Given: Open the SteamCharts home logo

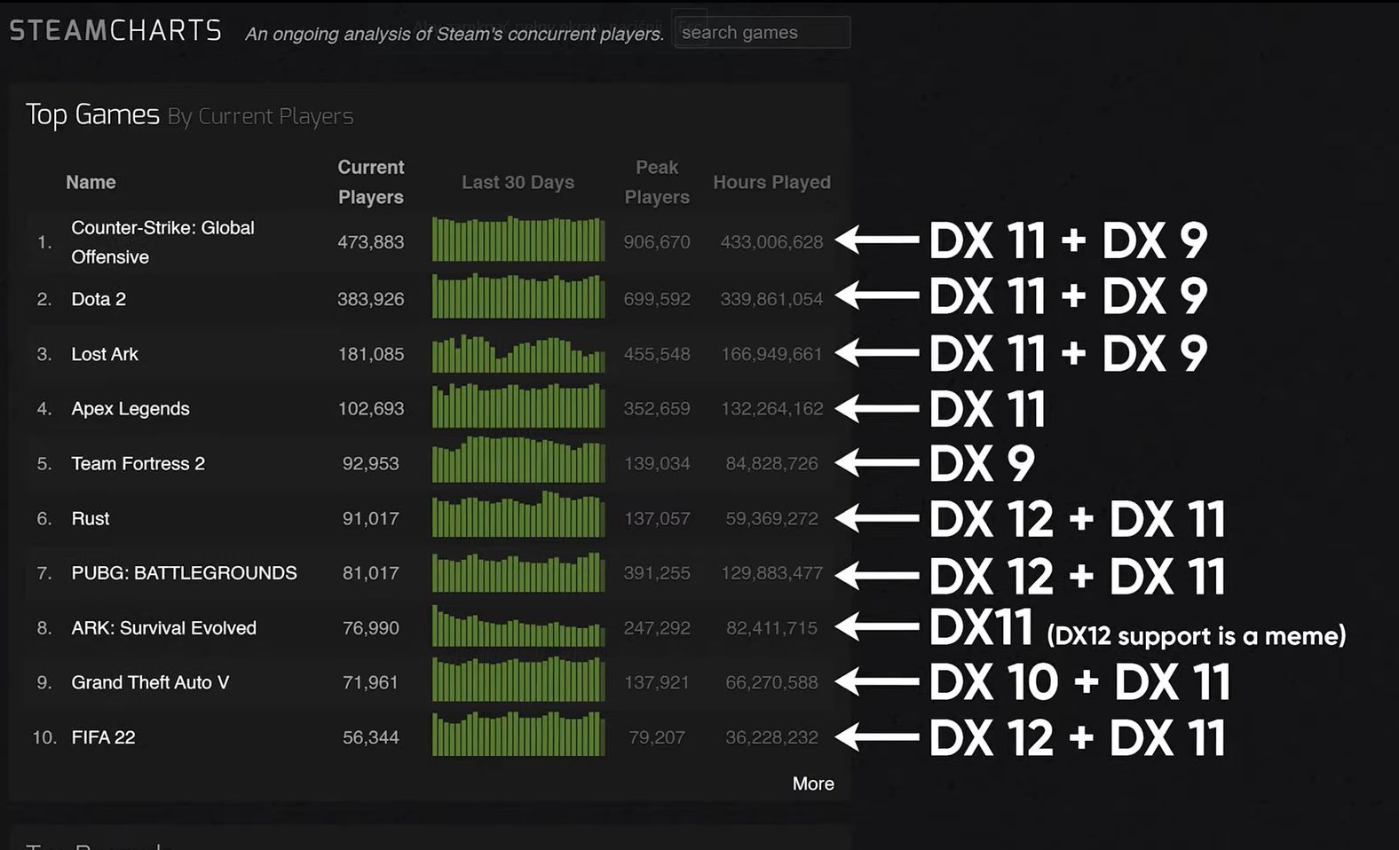Looking at the screenshot, I should (x=115, y=31).
